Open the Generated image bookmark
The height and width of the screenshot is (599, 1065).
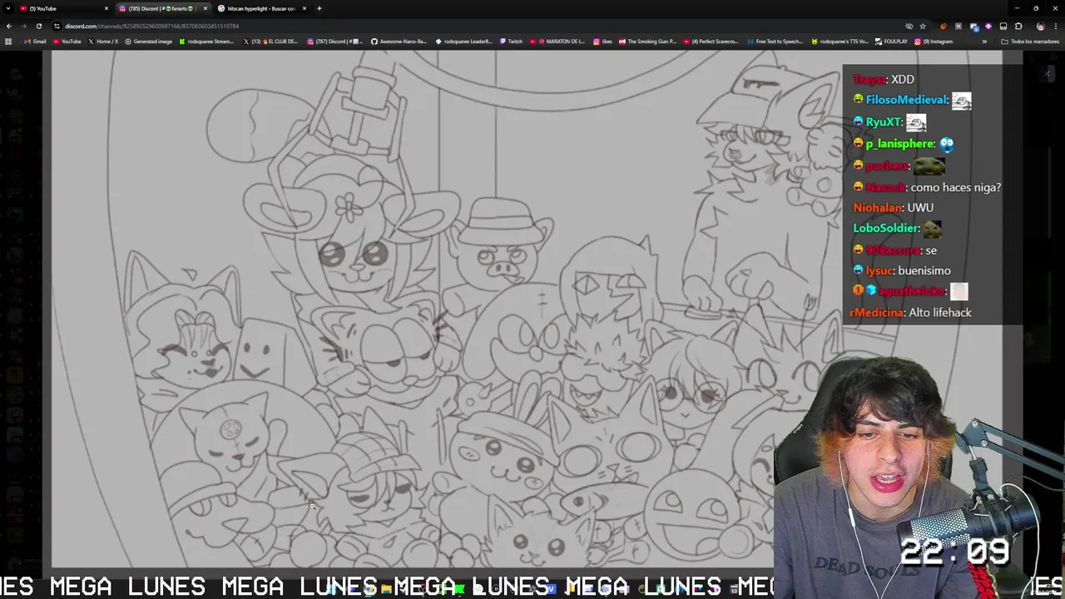[x=149, y=42]
